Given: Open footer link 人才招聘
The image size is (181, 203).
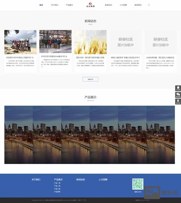Looking at the screenshot, I should click(x=103, y=179).
